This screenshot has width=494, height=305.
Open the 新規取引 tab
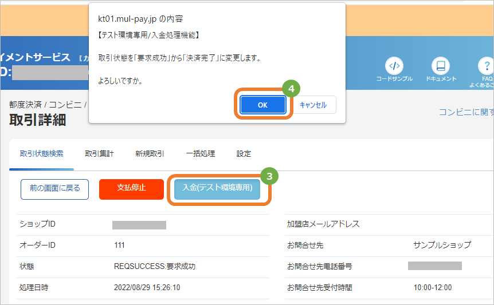(150, 154)
